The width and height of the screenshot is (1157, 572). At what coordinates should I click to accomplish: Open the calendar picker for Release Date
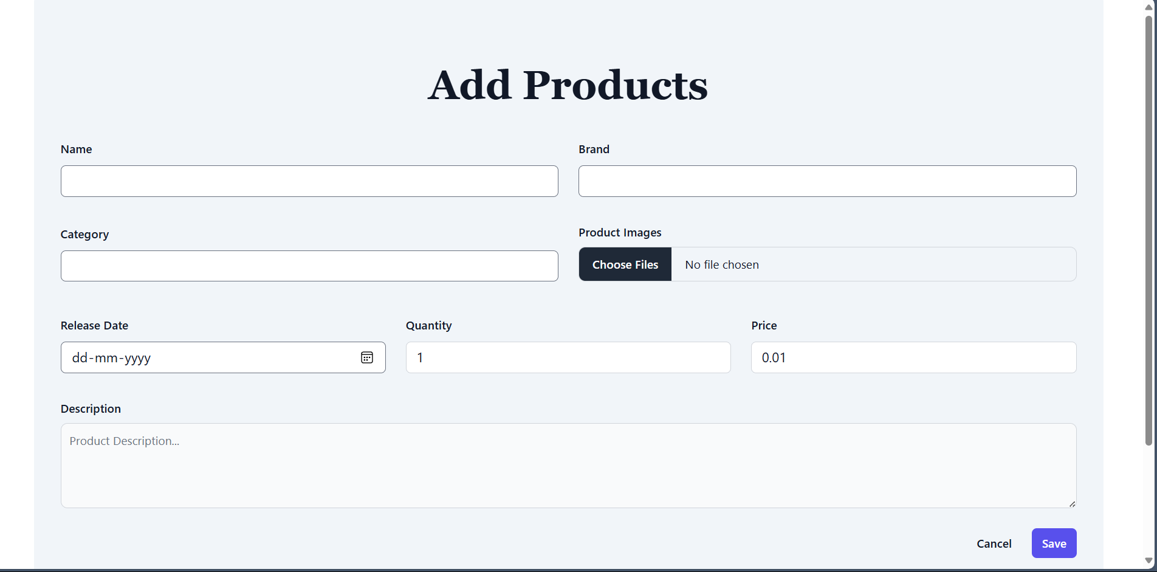point(367,357)
